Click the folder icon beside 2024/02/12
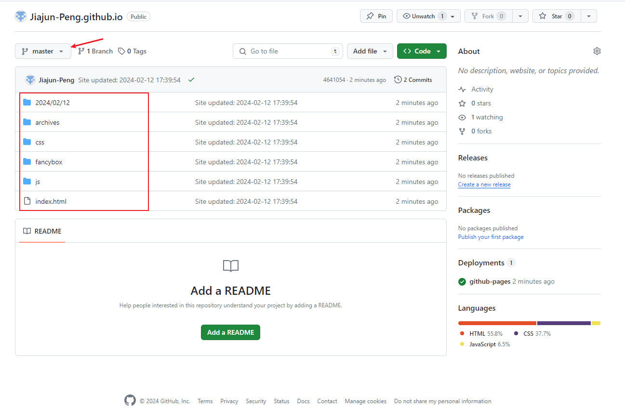This screenshot has width=625, height=420. point(27,103)
